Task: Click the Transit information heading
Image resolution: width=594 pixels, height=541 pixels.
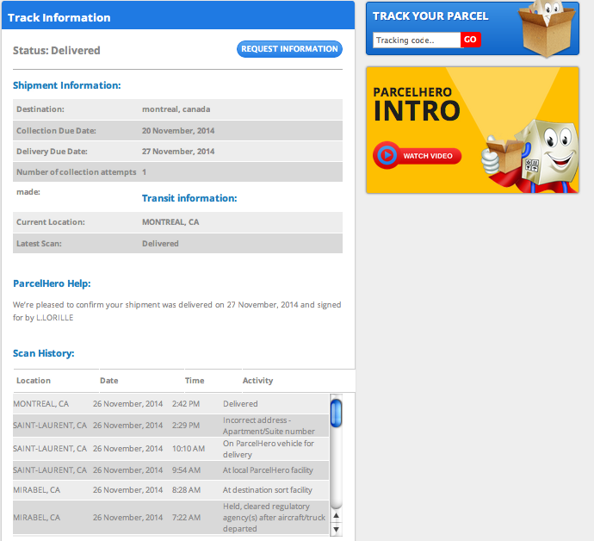Action: pos(189,198)
